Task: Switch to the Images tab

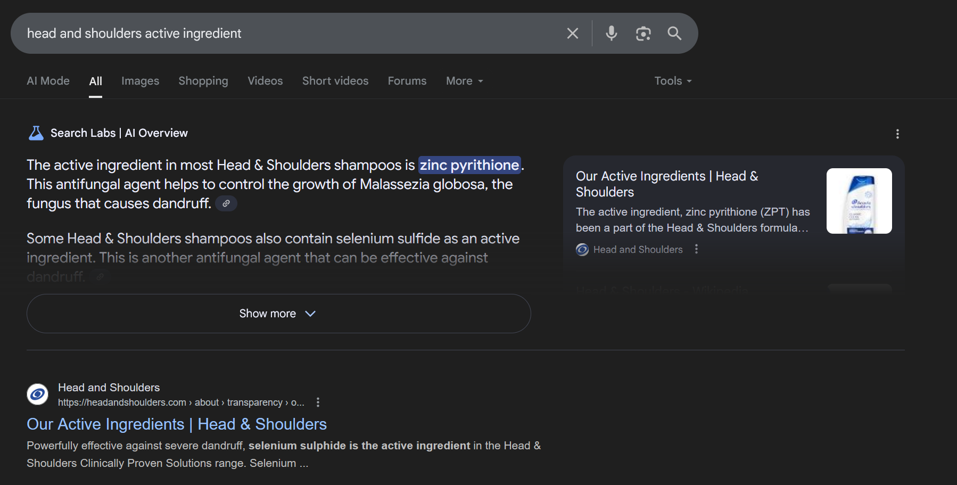Action: [141, 81]
